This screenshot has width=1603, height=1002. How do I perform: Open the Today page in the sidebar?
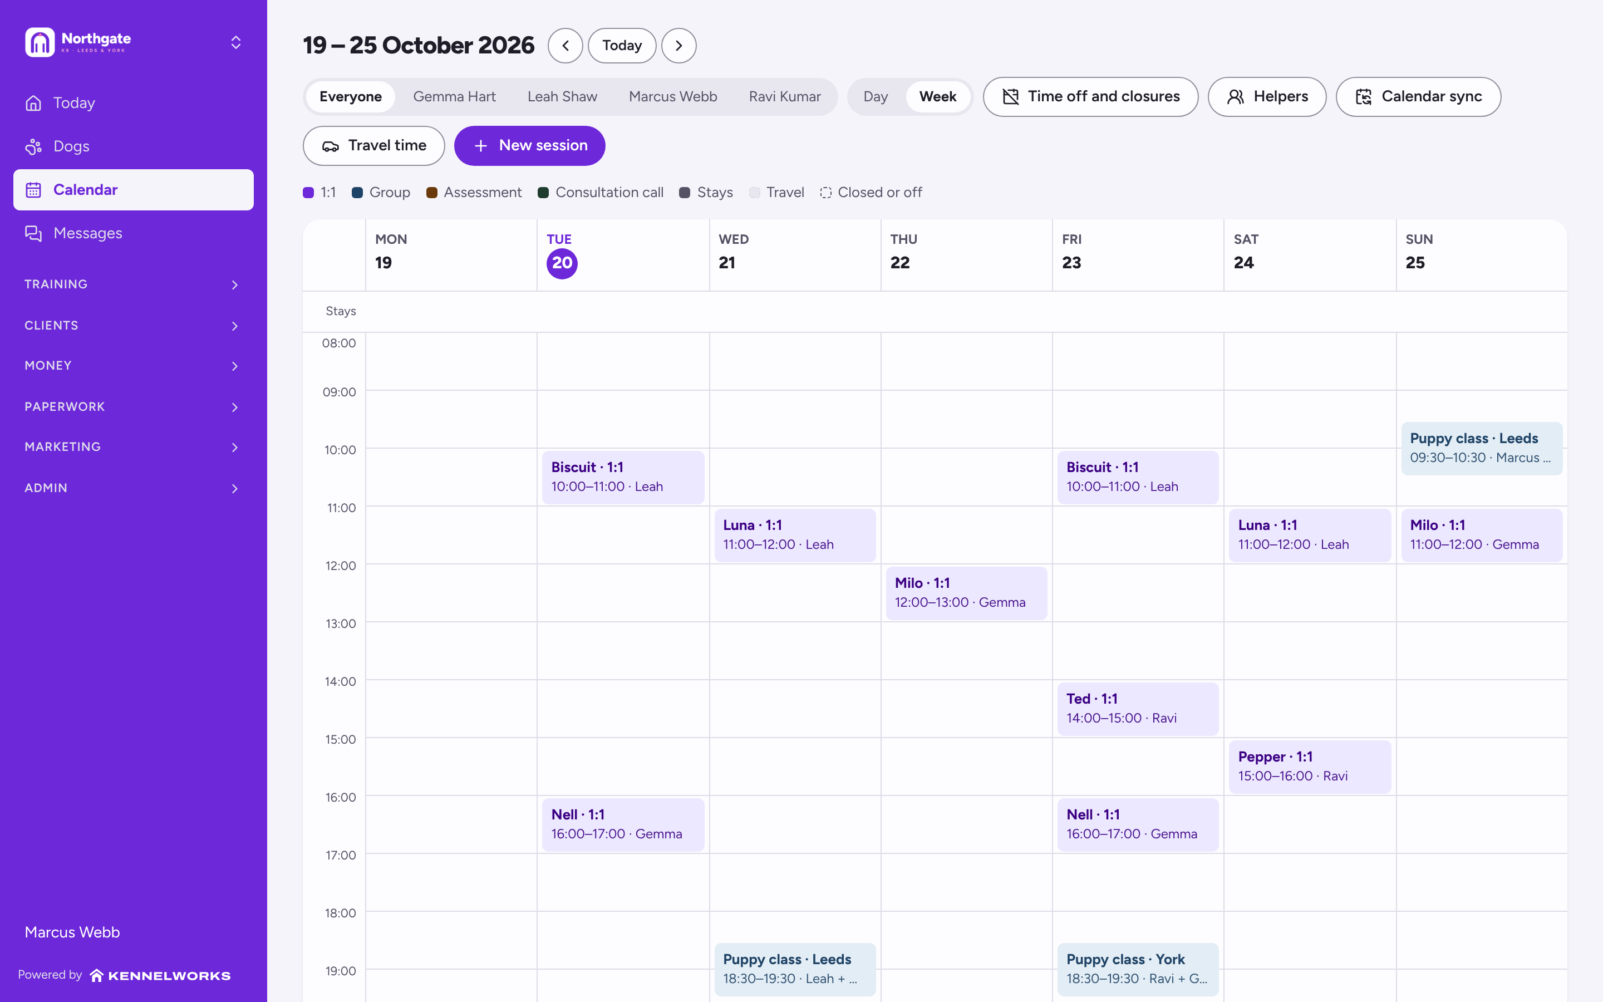(133, 104)
